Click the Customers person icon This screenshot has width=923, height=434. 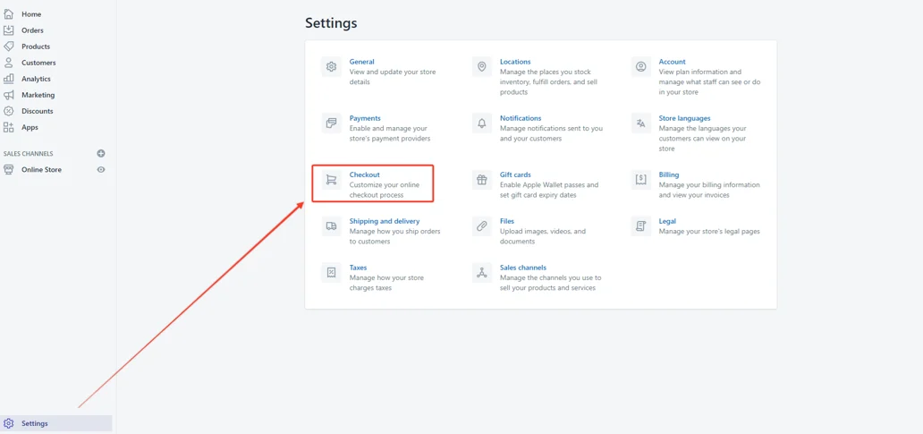click(x=8, y=63)
